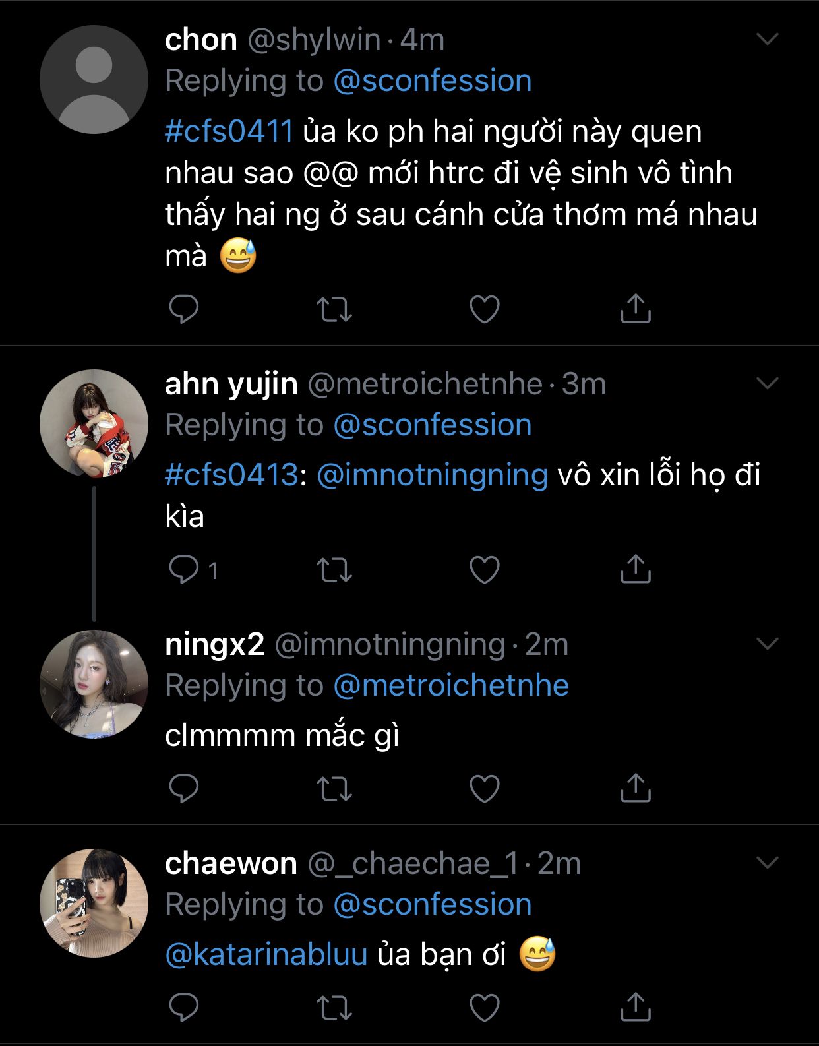Viewport: 819px width, 1046px height.
Task: Open more-options chevron on chaewon's tweet
Action: point(768,863)
